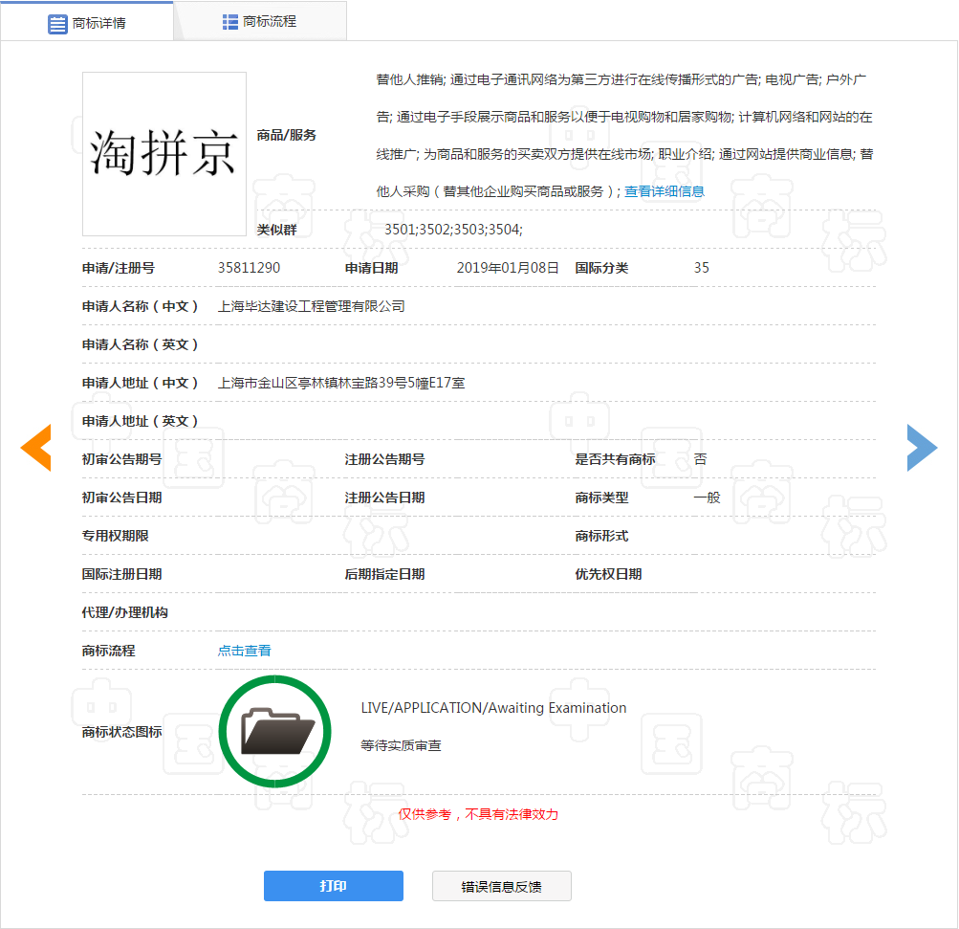Viewport: 959px width, 929px height.
Task: Select shared trademark value 否
Action: coord(700,459)
